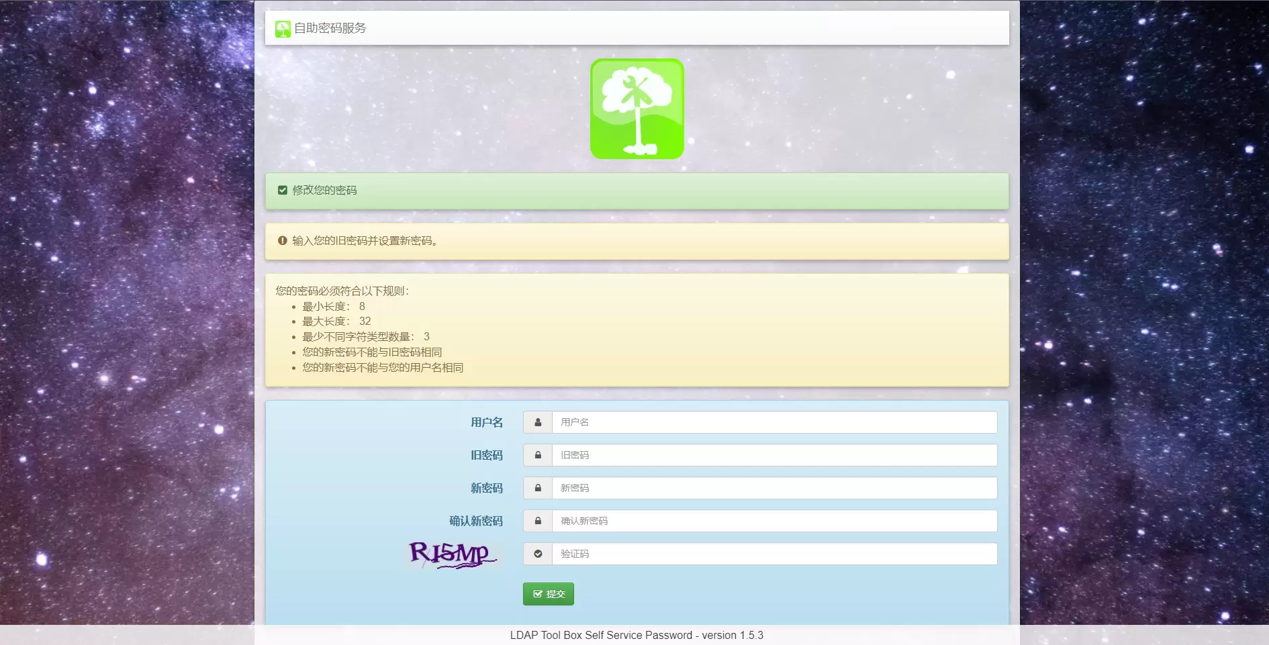Click the large green tree logo
The width and height of the screenshot is (1269, 645).
pyautogui.click(x=637, y=109)
